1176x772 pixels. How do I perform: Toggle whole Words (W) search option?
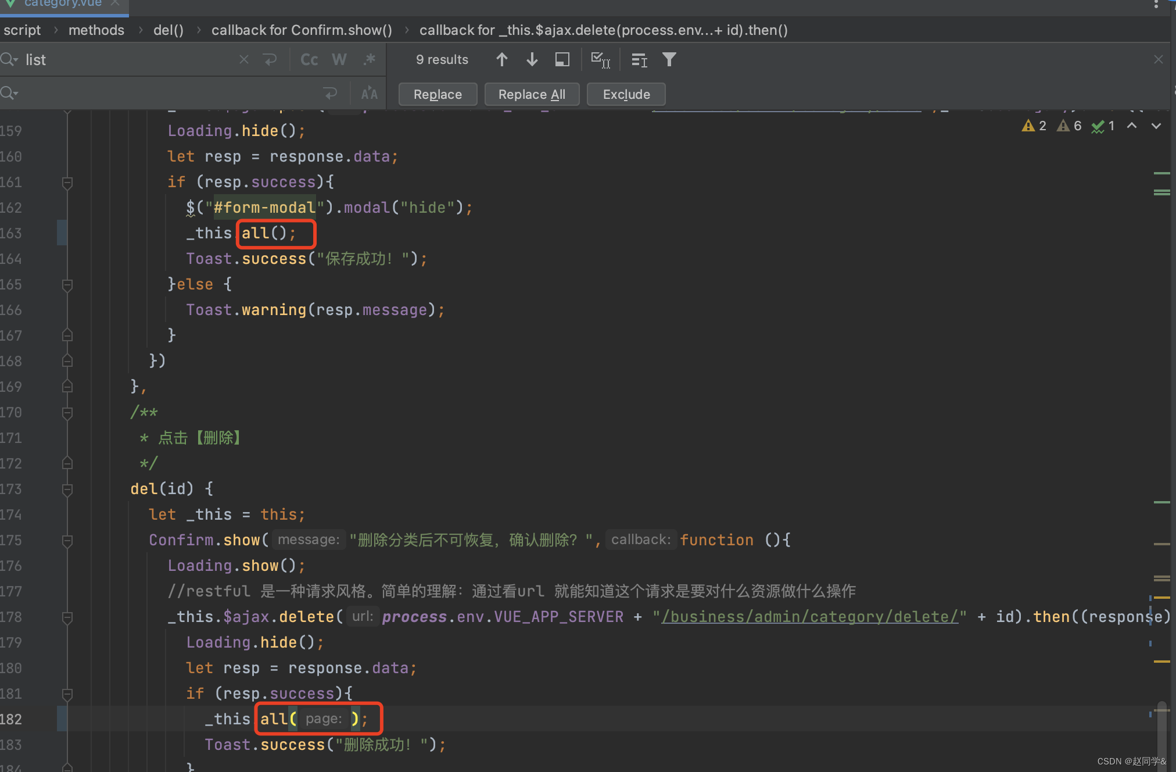pos(339,59)
